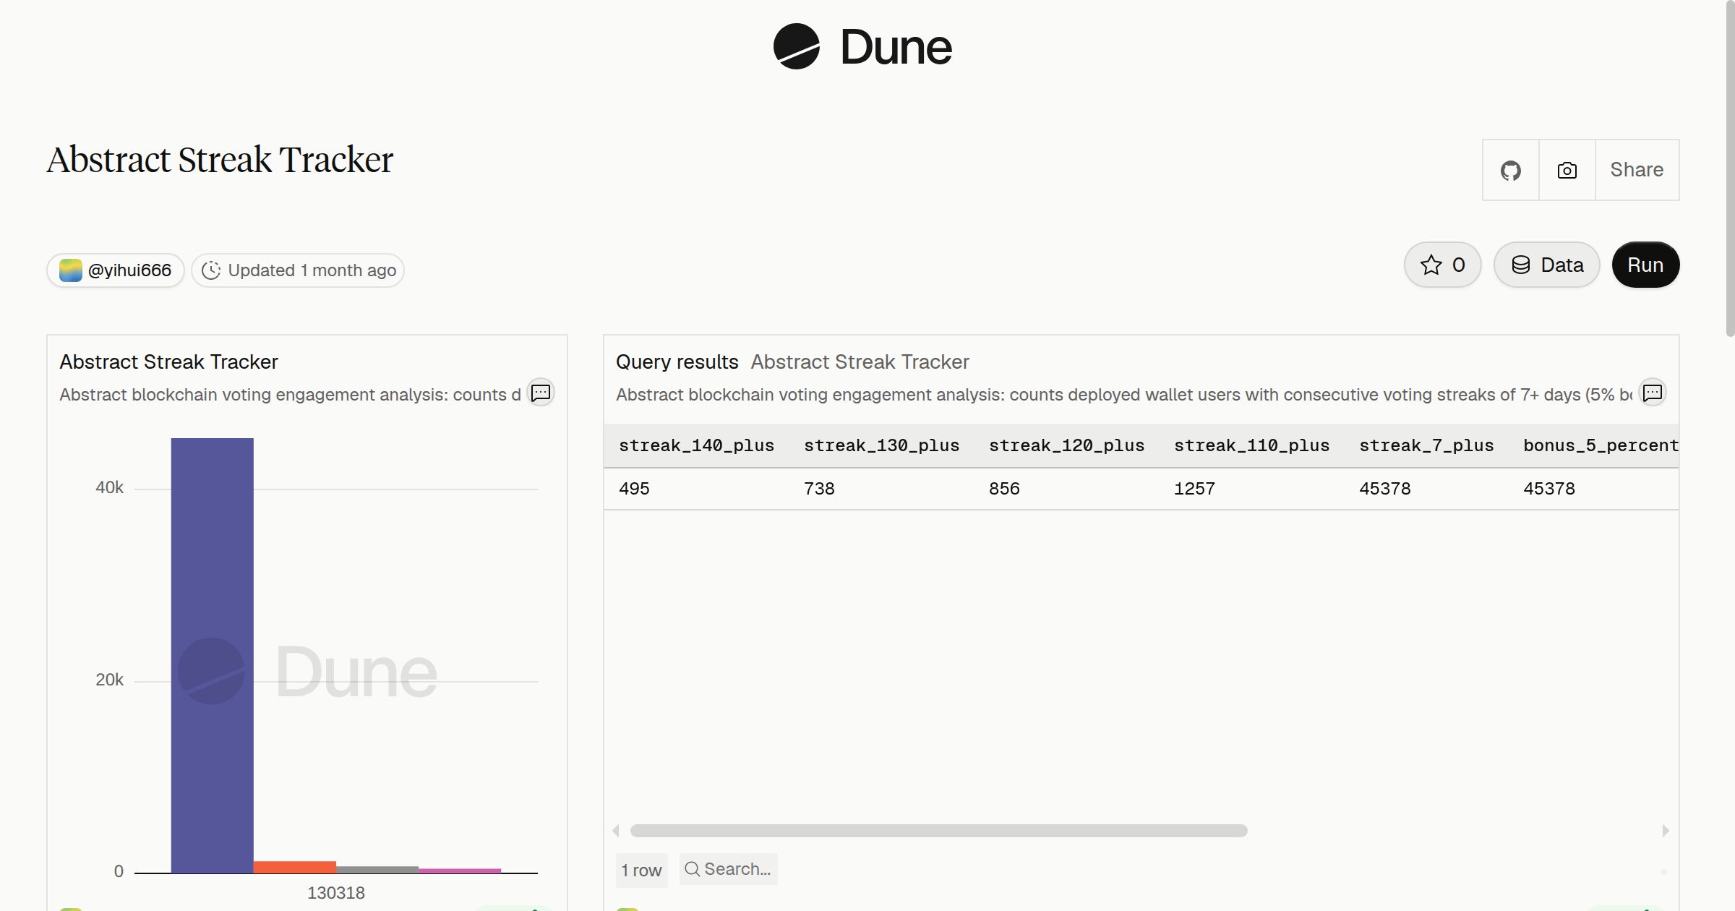Screen dimensions: 1735x911
Task: Click the streak_7_plus column header
Action: (x=1426, y=445)
